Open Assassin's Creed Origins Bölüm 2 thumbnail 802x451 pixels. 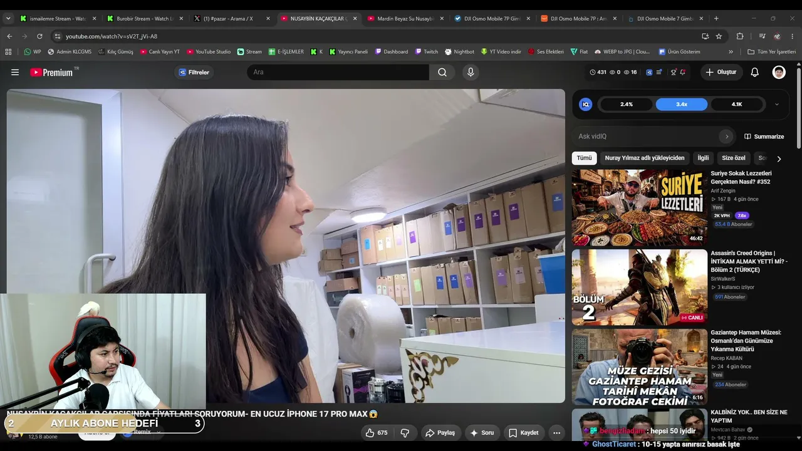639,287
